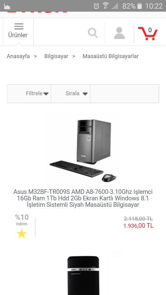
Task: Tap the Wi-Fi status bar icon
Action: tap(106, 6)
